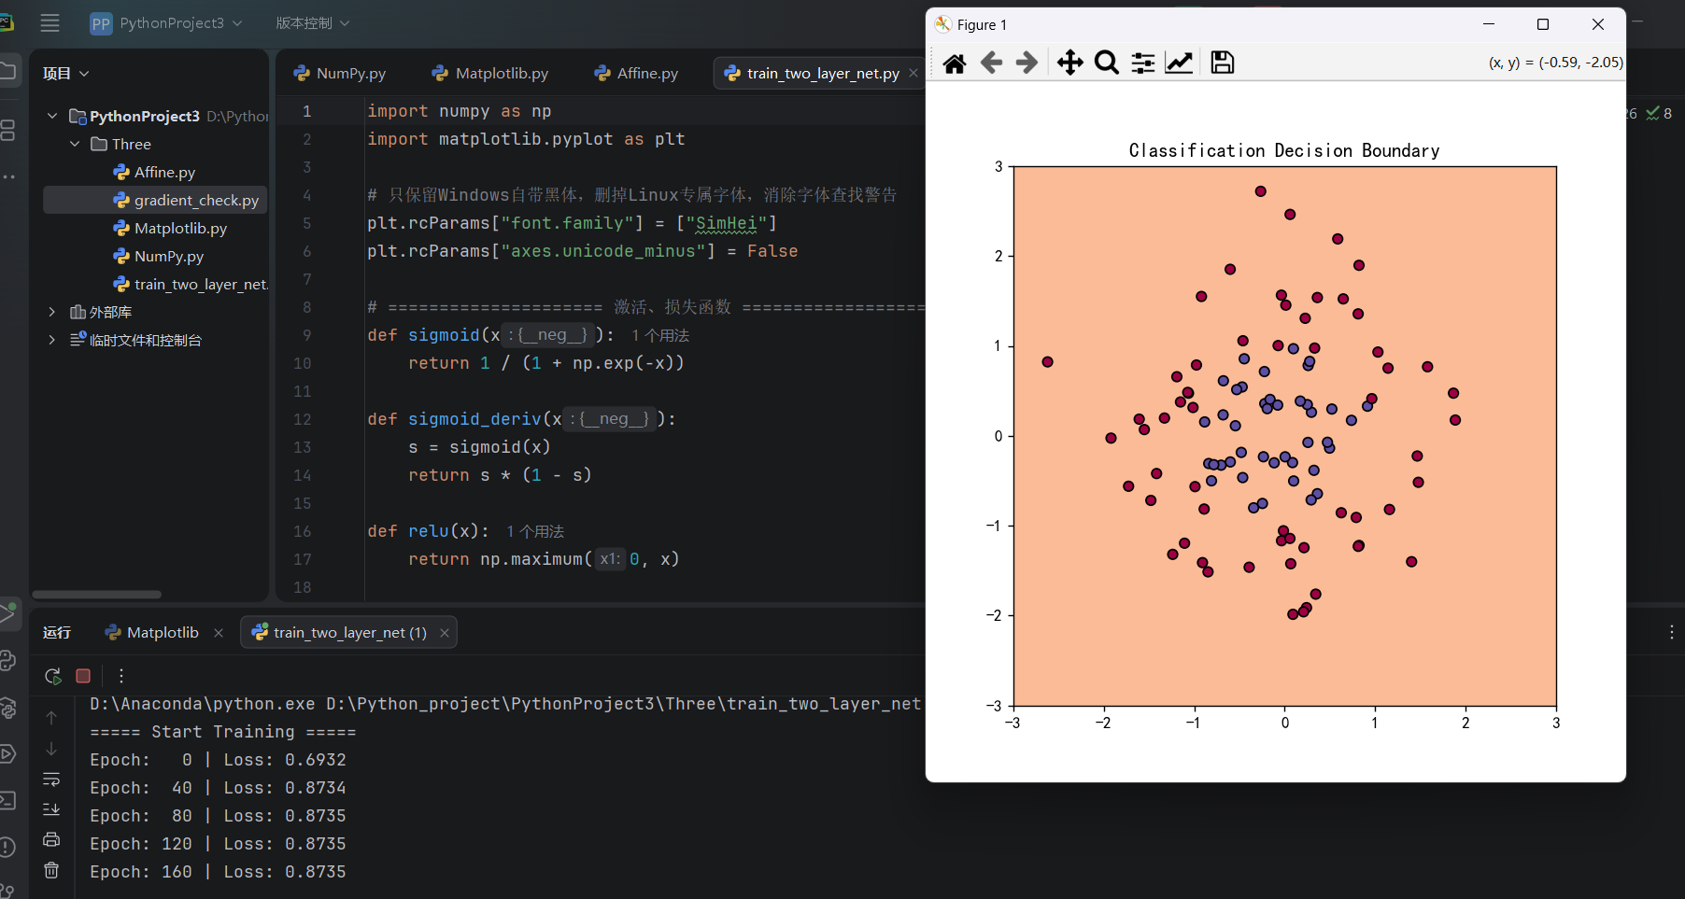Viewport: 1685px width, 899px height.
Task: Show the Project tool window folder icon
Action: [x=8, y=71]
